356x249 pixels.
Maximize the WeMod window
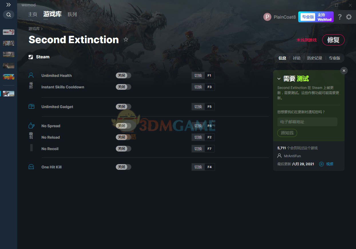(337, 5)
